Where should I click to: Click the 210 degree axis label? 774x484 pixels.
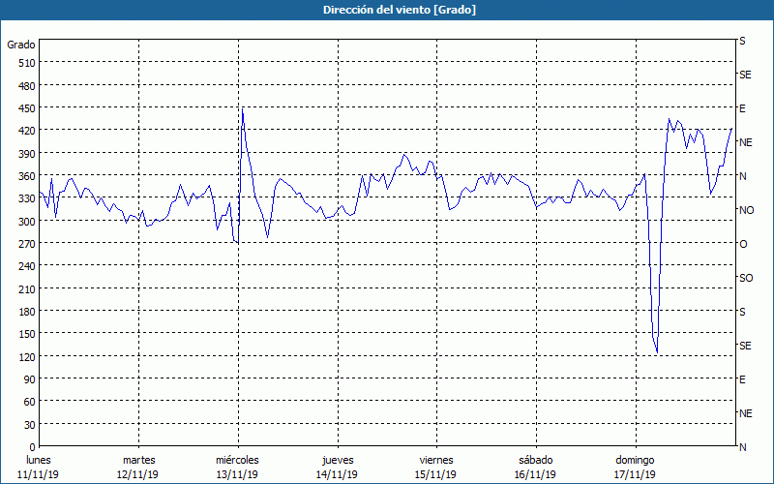[x=28, y=289]
